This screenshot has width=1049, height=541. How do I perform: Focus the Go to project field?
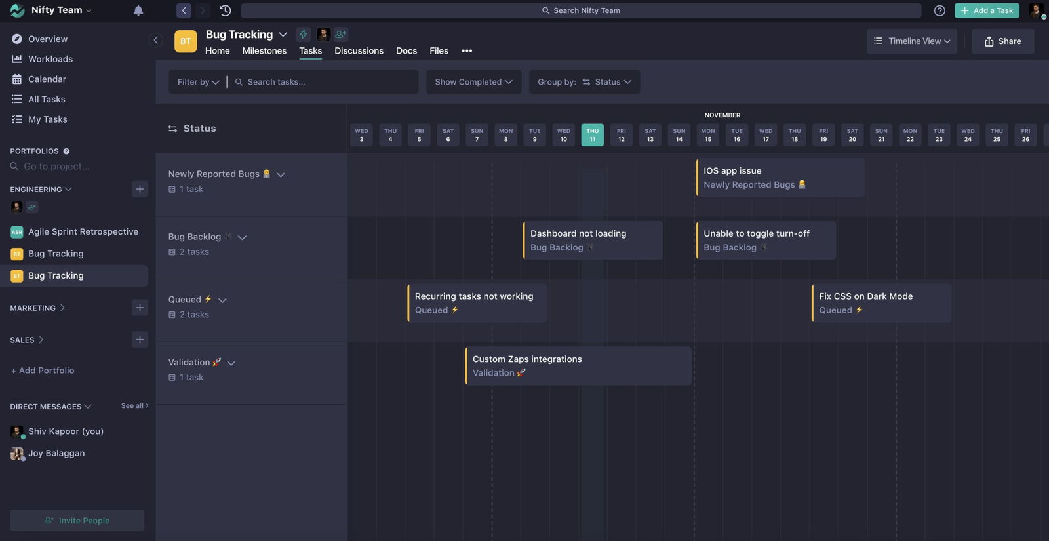click(56, 167)
